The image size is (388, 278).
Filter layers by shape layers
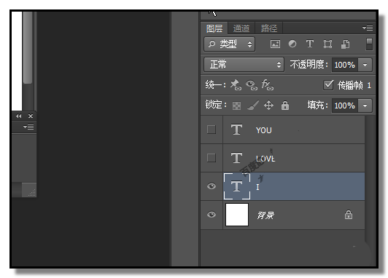click(327, 44)
